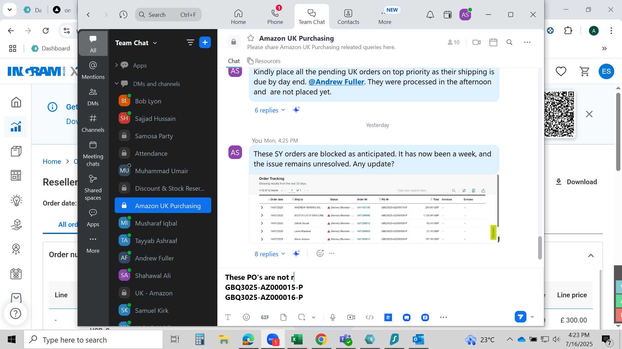Image resolution: width=622 pixels, height=349 pixels.
Task: Select the Mentions sidebar item
Action: [x=93, y=70]
